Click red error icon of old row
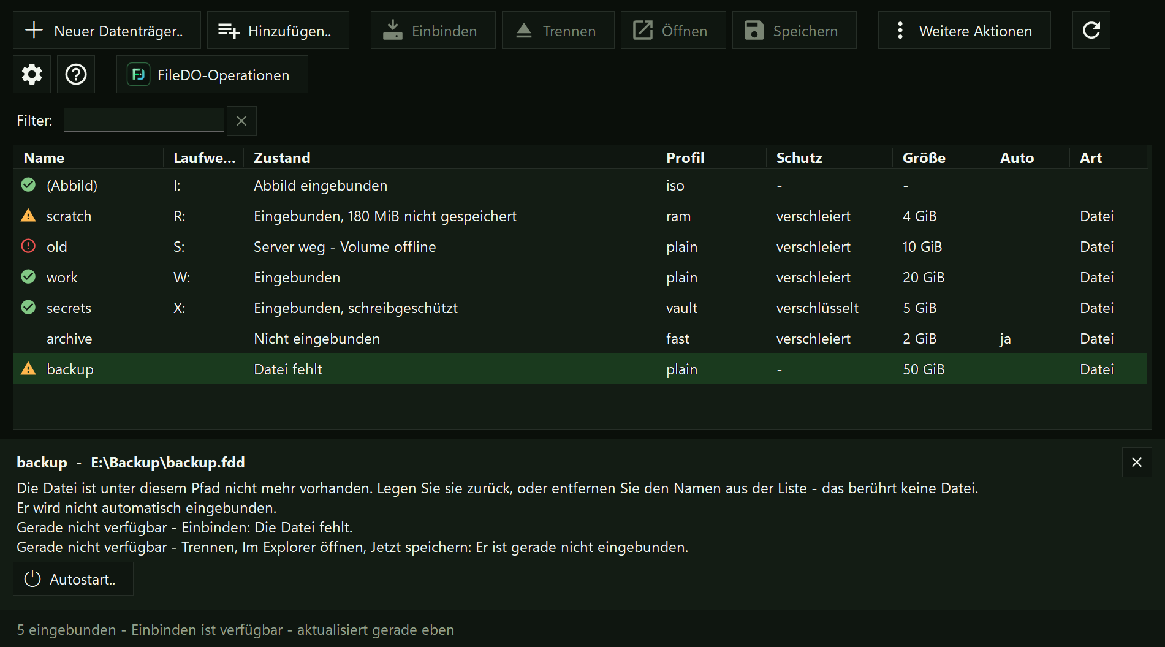1165x647 pixels. (28, 246)
